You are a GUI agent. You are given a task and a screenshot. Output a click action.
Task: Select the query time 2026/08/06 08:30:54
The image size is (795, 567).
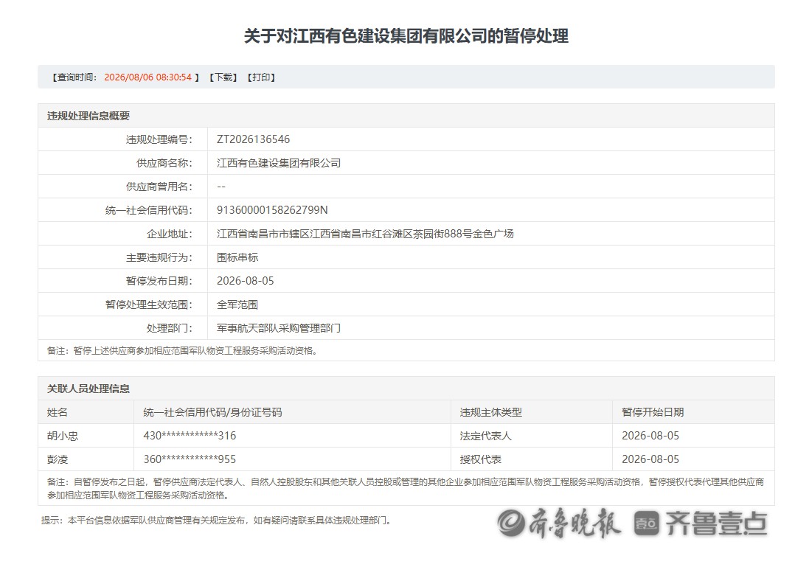click(x=148, y=77)
